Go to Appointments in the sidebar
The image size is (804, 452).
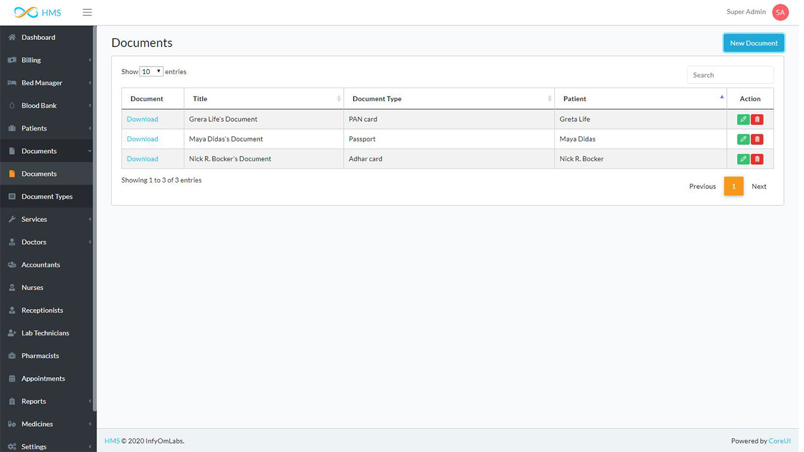(x=43, y=378)
